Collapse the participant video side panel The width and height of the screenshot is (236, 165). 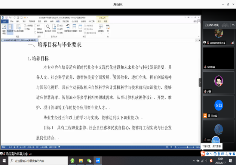(200, 82)
